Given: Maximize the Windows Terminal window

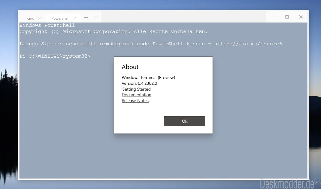Looking at the screenshot, I should point(287,17).
